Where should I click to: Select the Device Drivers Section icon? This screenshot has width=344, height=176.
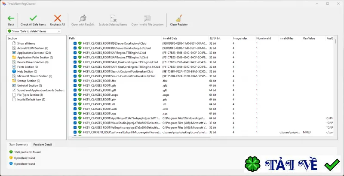tap(14, 62)
